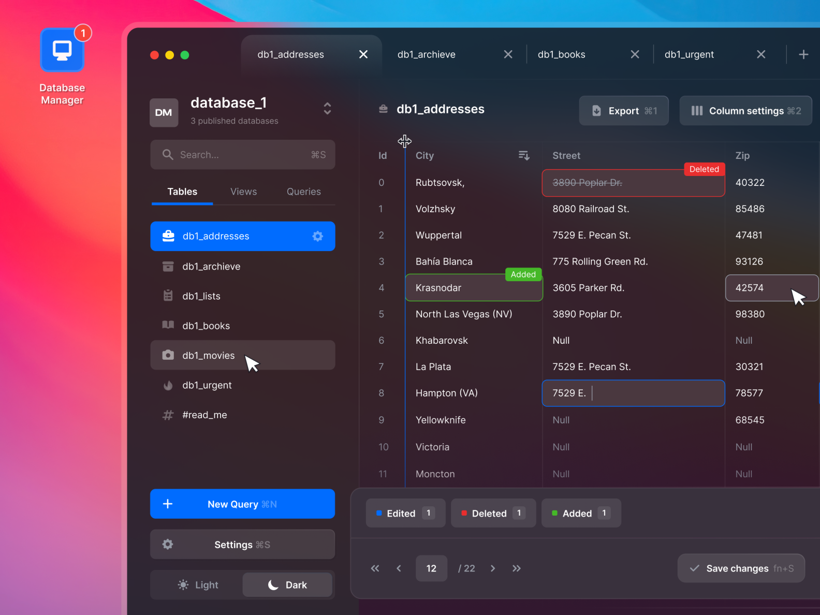Filter by Deleted changes
This screenshot has height=615, width=820.
[x=493, y=514]
